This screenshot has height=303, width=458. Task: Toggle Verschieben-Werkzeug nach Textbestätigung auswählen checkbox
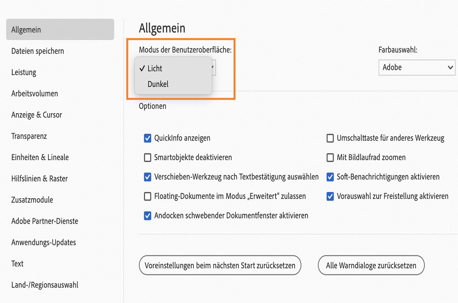pos(148,177)
